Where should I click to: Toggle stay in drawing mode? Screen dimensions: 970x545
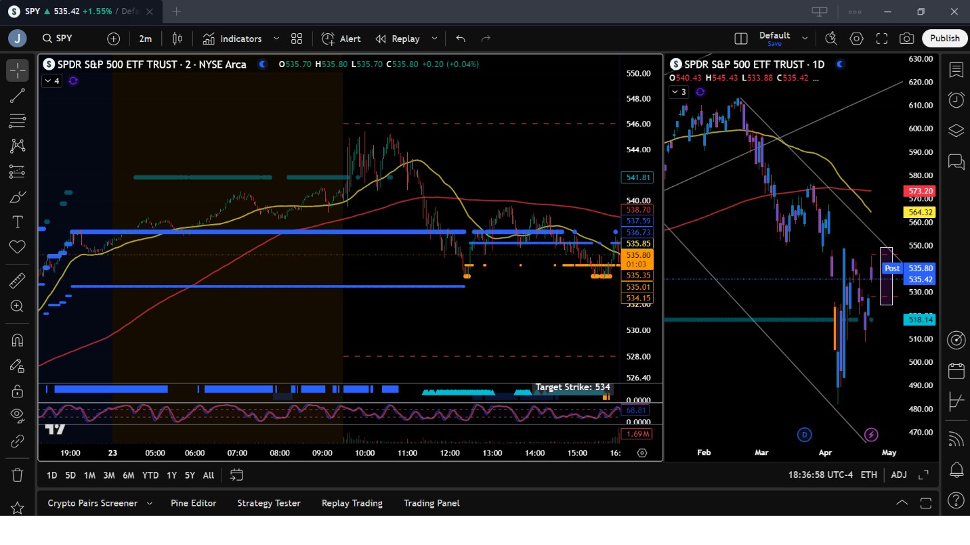pyautogui.click(x=18, y=366)
